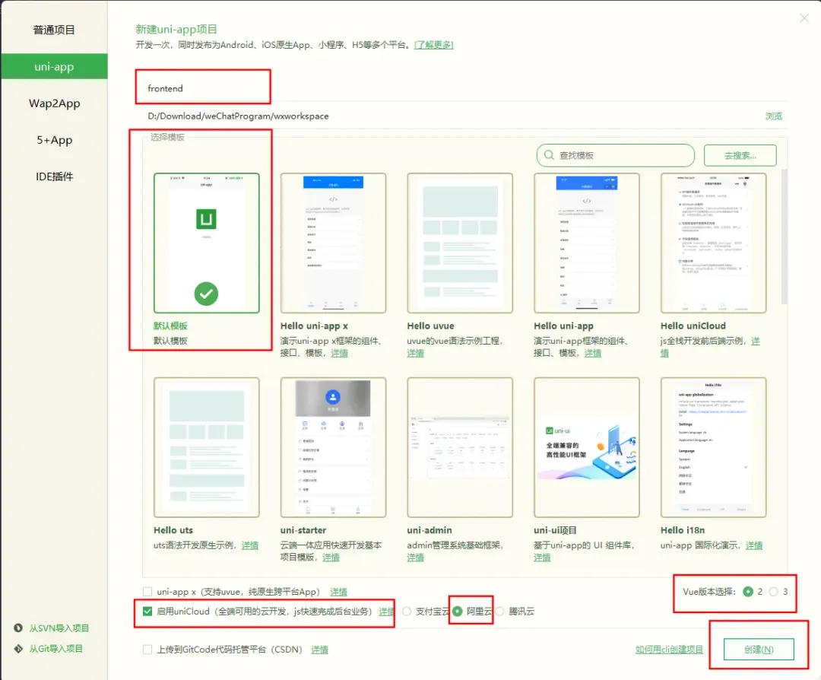This screenshot has height=680, width=821.
Task: Open 详情 link for Hello uni-app x
Action: click(x=339, y=353)
